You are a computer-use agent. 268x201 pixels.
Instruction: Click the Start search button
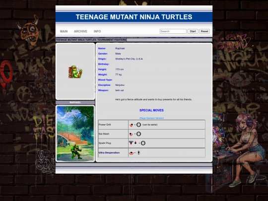[x=193, y=31]
